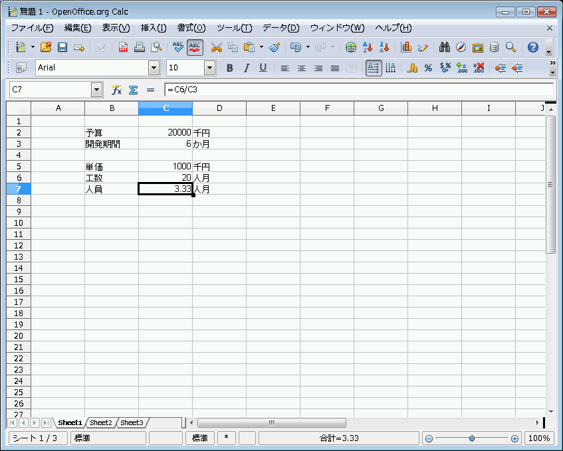The height and width of the screenshot is (451, 563).
Task: Export directly as PDF
Action: click(123, 47)
